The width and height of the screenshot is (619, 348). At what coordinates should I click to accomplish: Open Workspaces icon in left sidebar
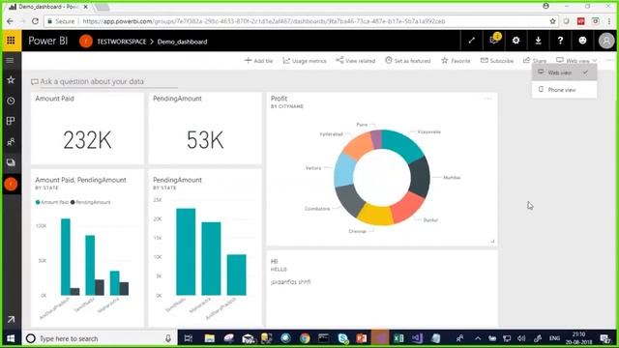pos(11,162)
